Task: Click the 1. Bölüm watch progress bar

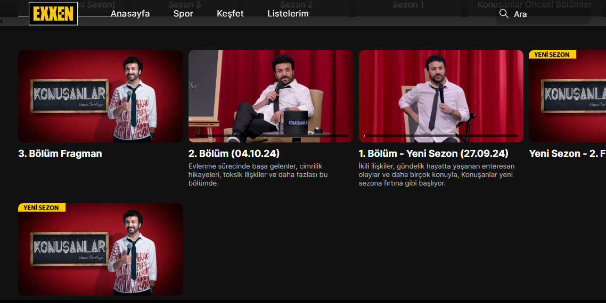Action: 441,136
